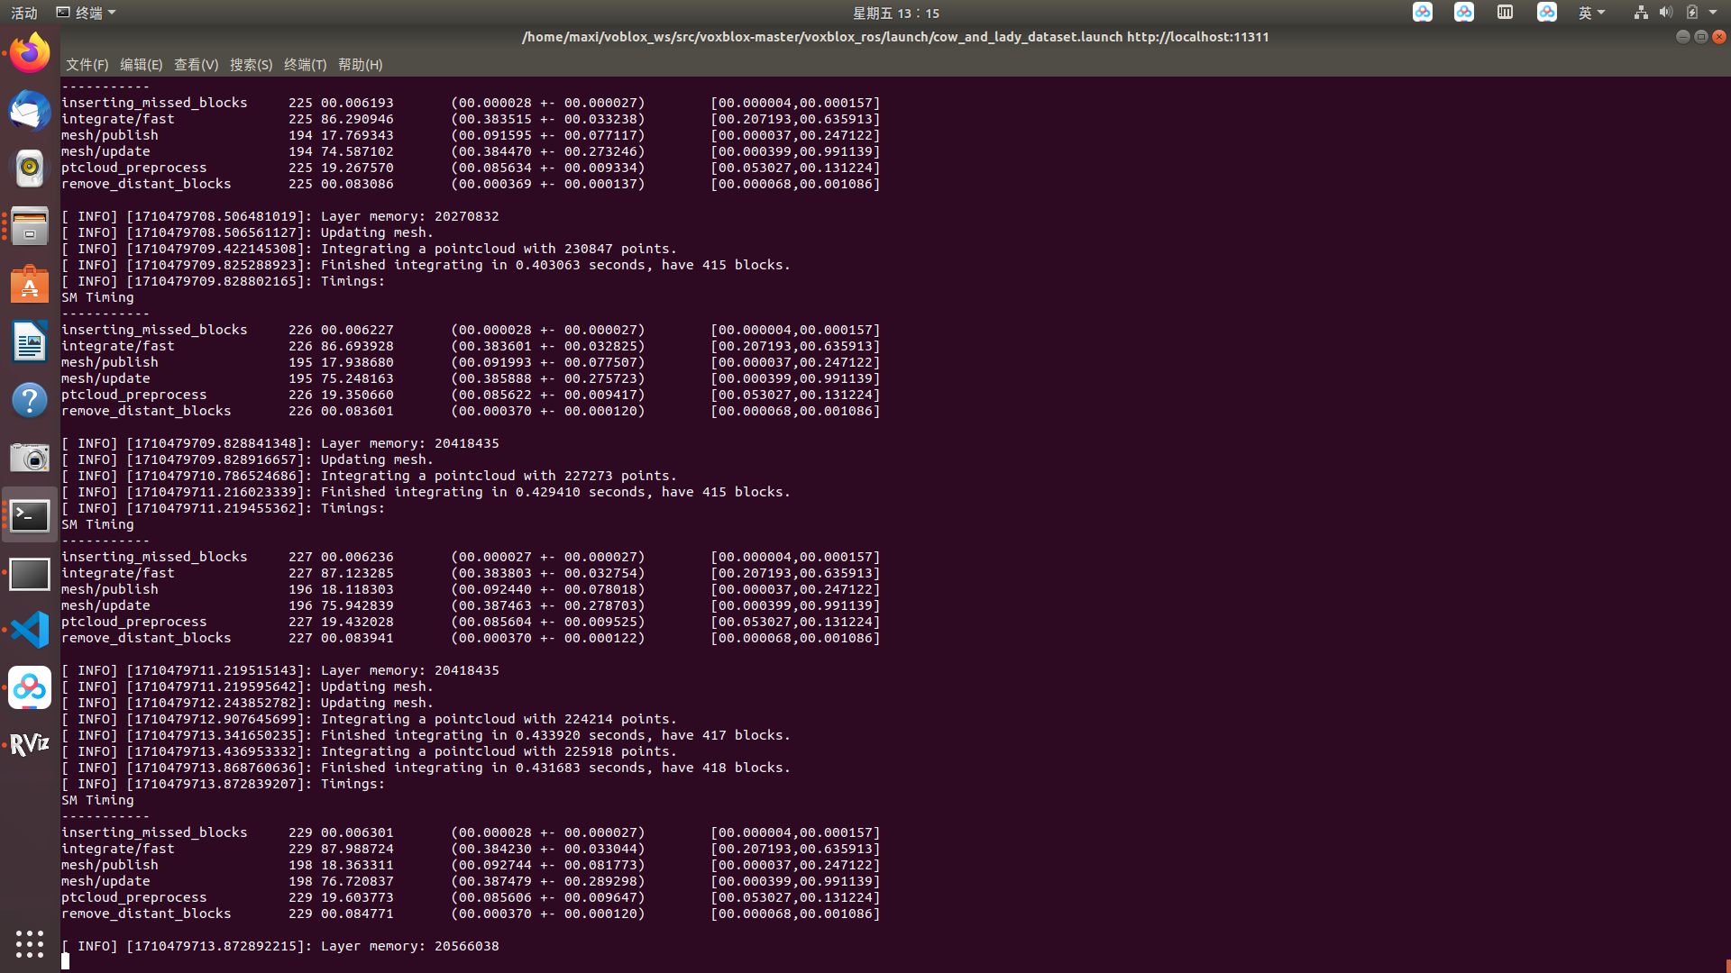Open the 文件(F) menu
The width and height of the screenshot is (1731, 973).
pyautogui.click(x=87, y=65)
